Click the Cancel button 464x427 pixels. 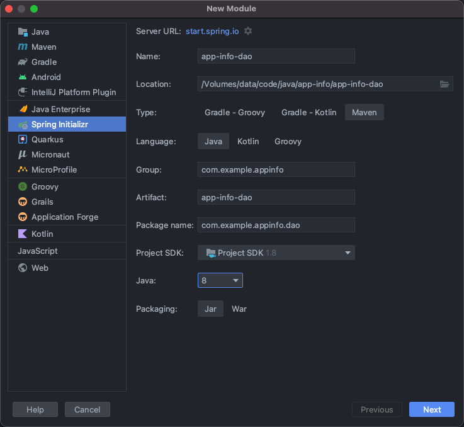pyautogui.click(x=88, y=409)
